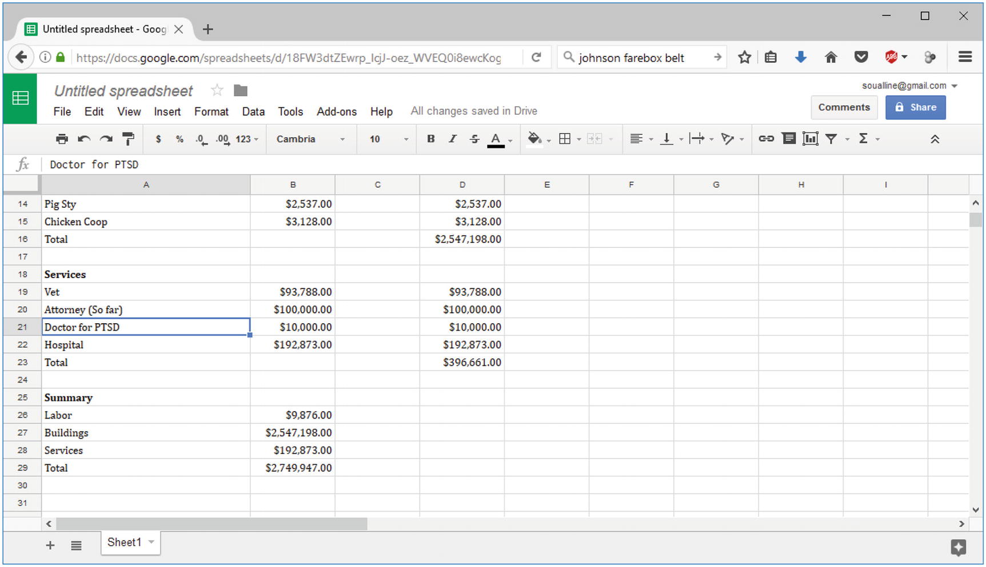Viewport: 986px width, 567px height.
Task: Open the text color picker
Action: coord(496,139)
